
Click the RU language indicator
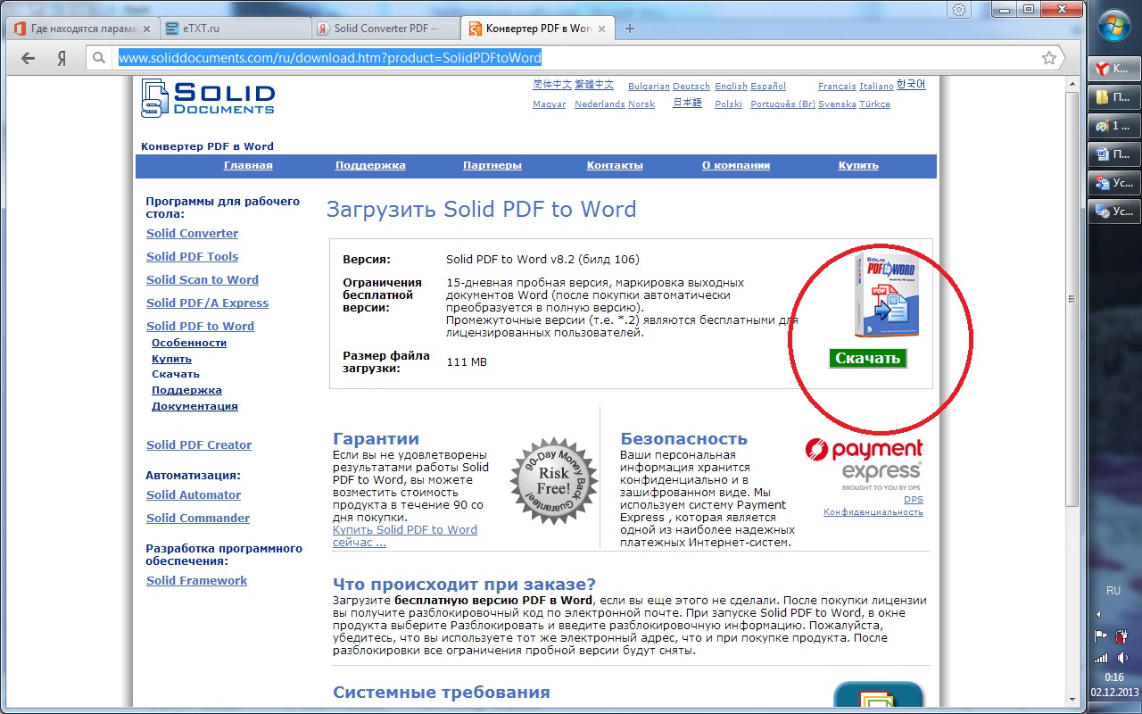pyautogui.click(x=1113, y=591)
